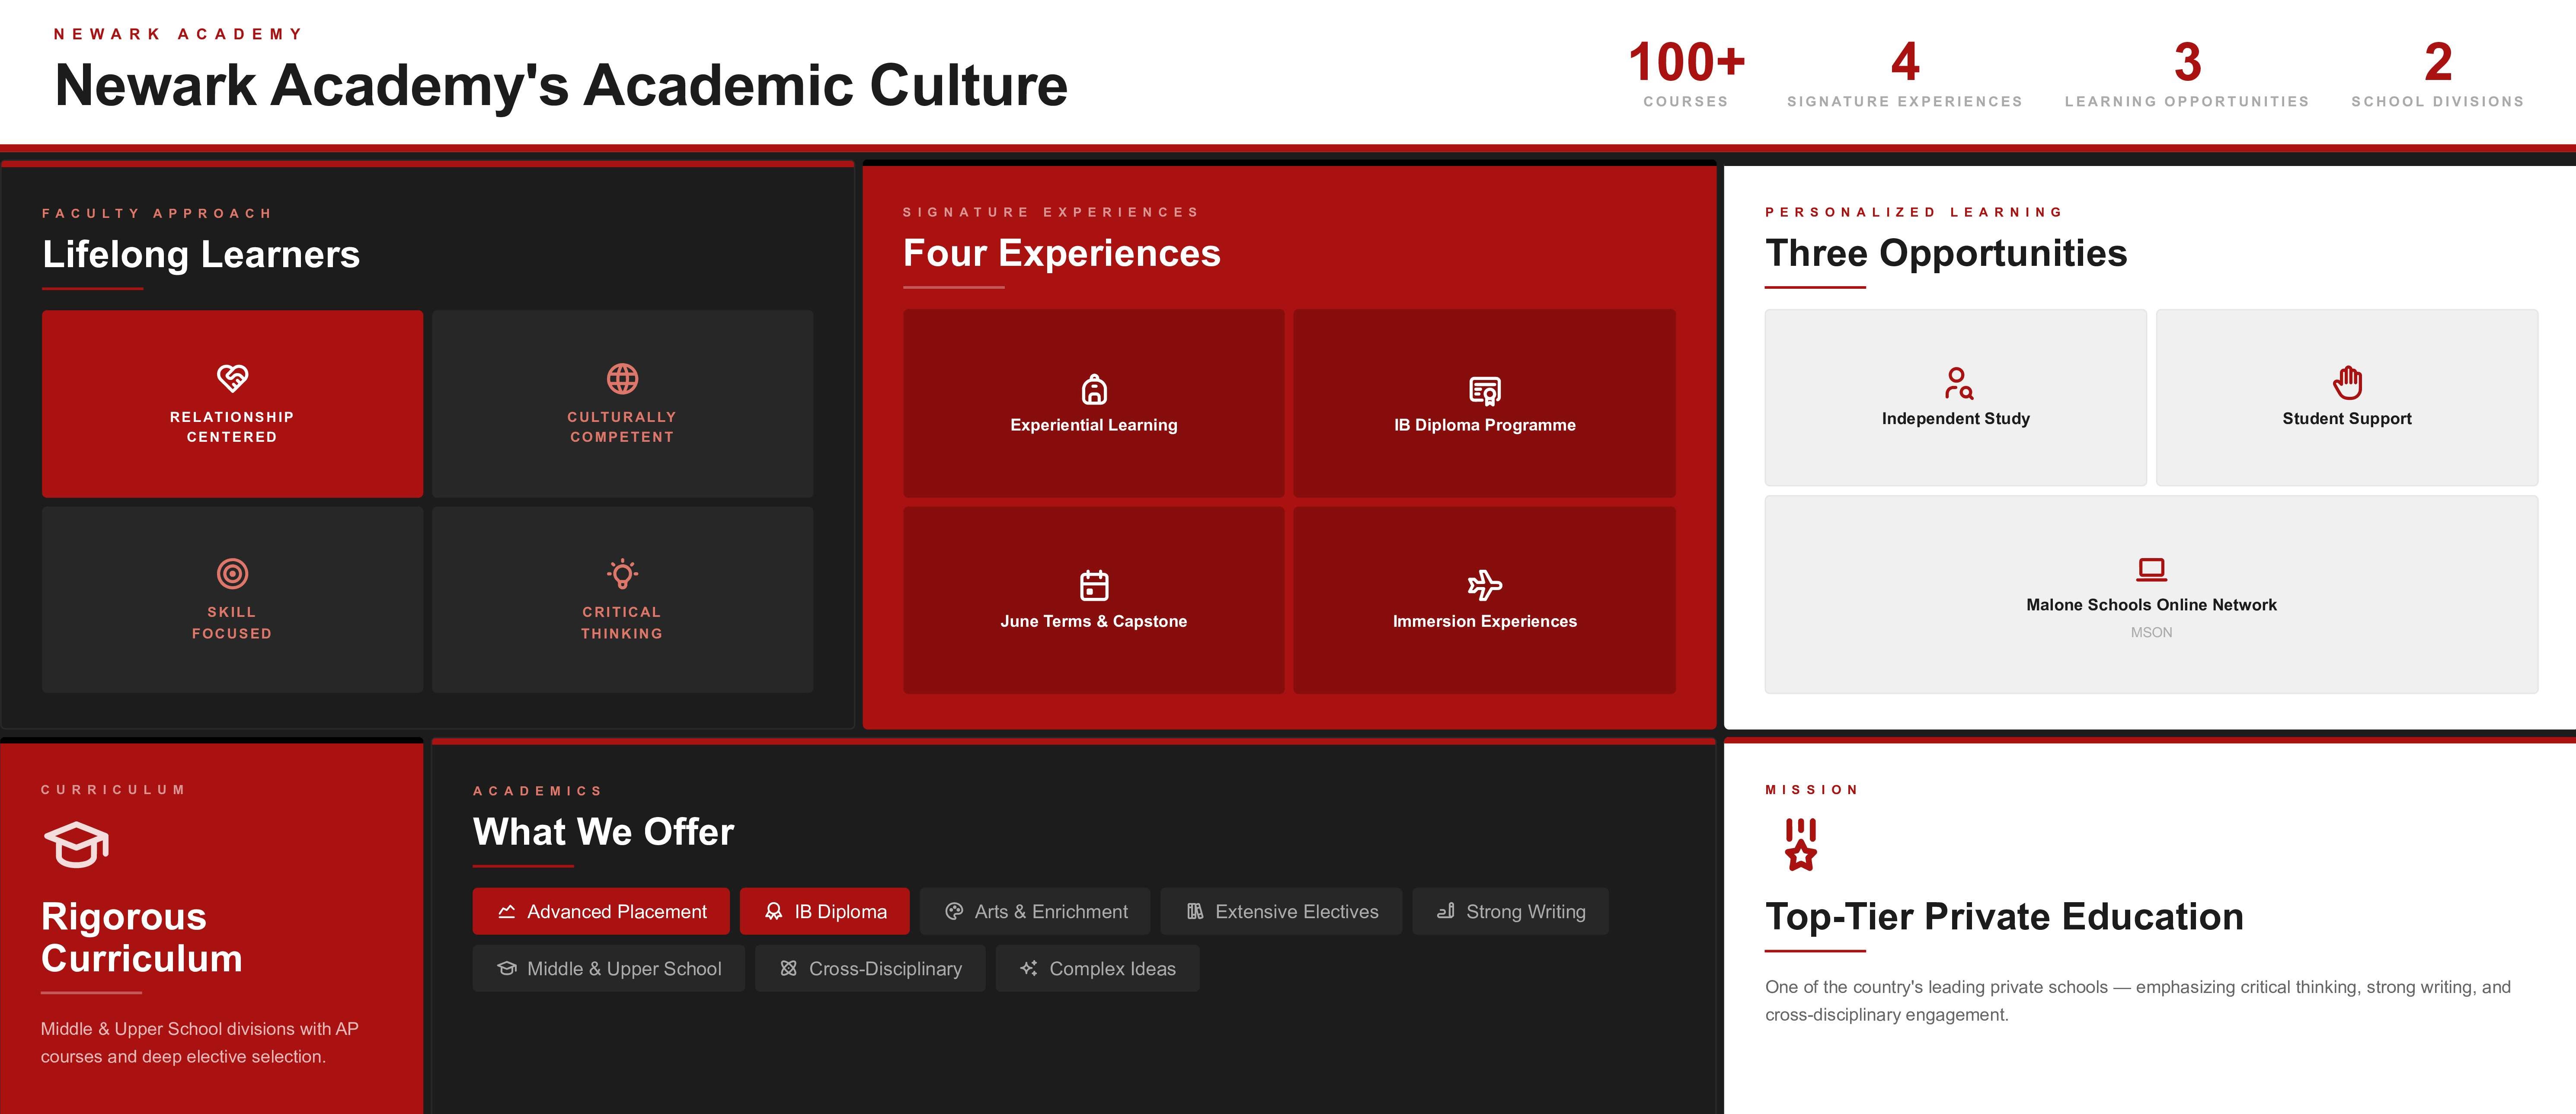Click the 100+ Courses statistic
The image size is (2576, 1114).
[1686, 74]
